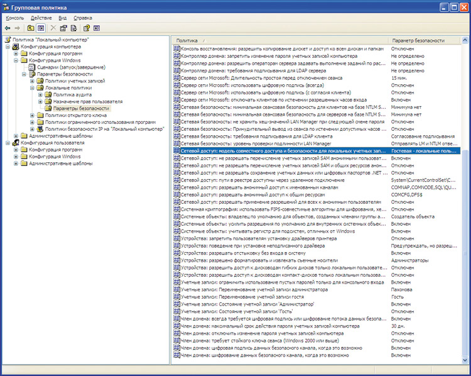
Task: Open the Действие menu
Action: coord(41,18)
